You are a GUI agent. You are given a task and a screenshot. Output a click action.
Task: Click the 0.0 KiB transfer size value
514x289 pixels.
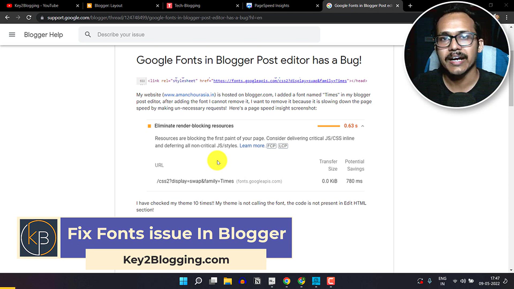330,181
